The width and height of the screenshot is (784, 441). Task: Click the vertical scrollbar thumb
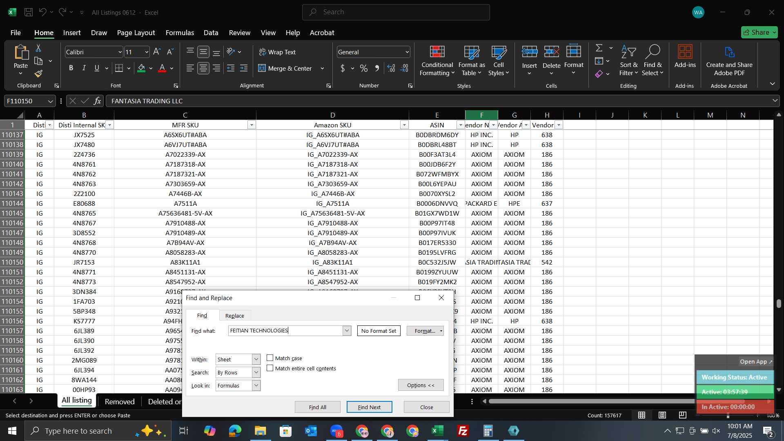(779, 303)
